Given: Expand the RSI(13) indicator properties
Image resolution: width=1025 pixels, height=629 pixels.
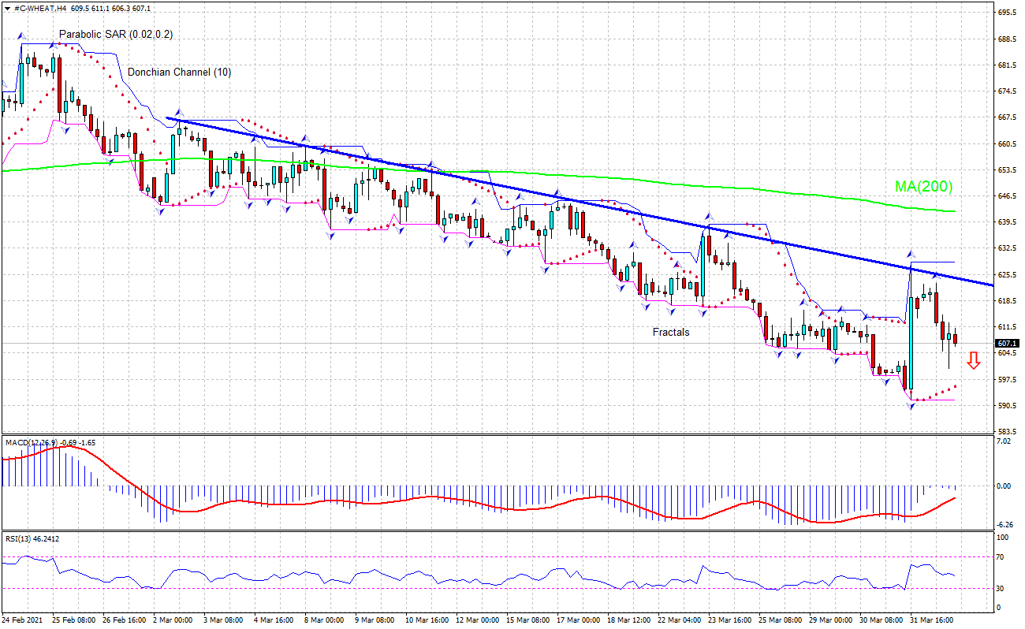Looking at the screenshot, I should [20, 541].
